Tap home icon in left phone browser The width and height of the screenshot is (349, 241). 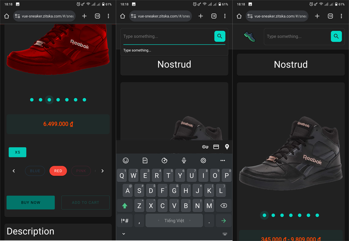point(7,16)
